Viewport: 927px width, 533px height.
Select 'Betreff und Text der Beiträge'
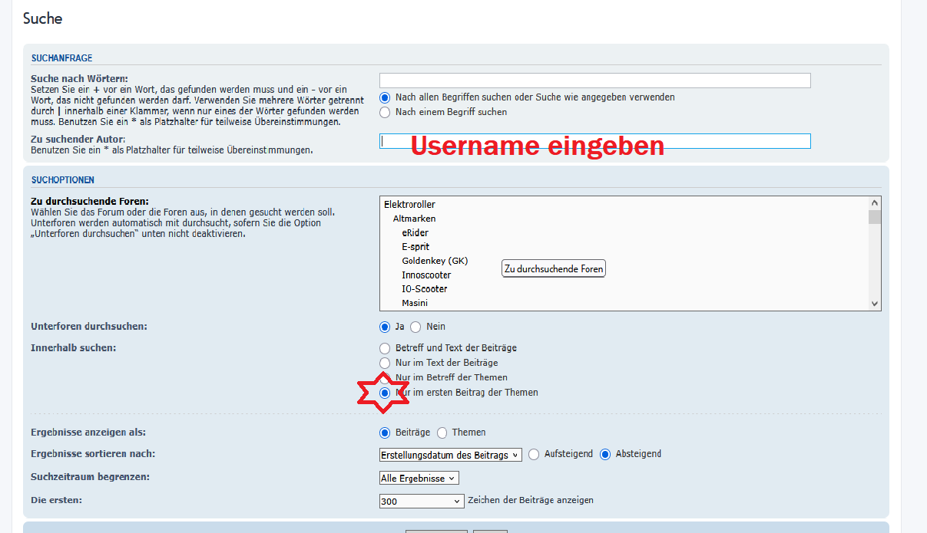(386, 348)
